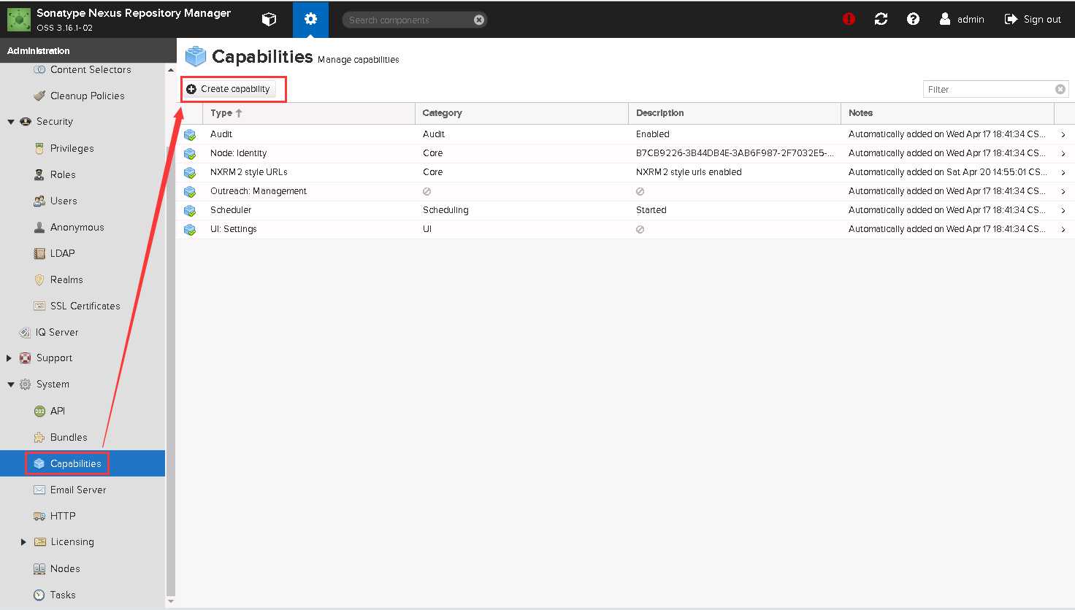Click the SSL Certificates icon
1075x610 pixels.
[x=39, y=306]
